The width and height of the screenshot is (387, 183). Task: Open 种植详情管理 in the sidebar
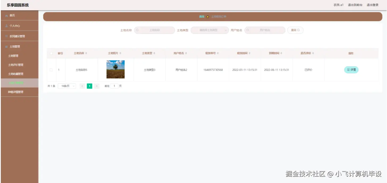pyautogui.click(x=19, y=92)
